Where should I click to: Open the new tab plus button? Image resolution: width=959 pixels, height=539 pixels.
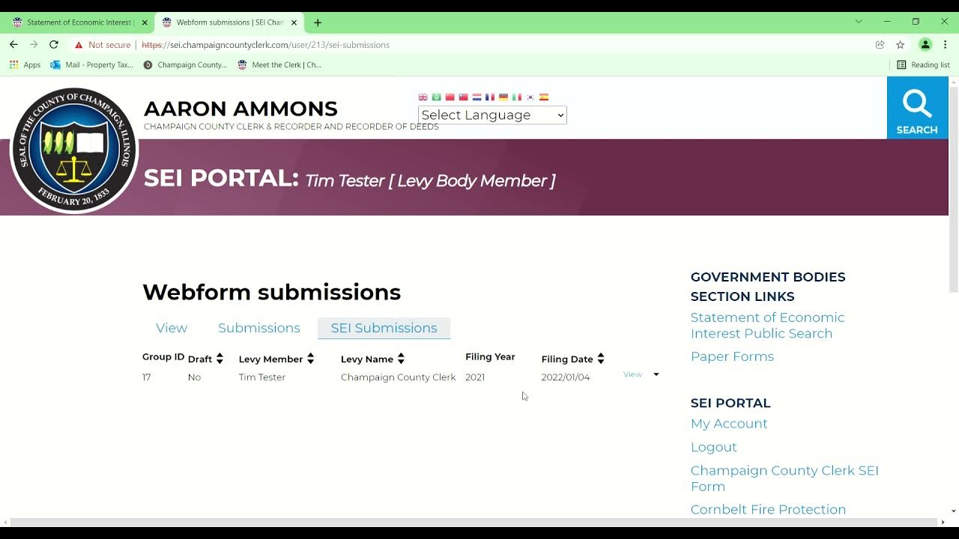point(318,22)
